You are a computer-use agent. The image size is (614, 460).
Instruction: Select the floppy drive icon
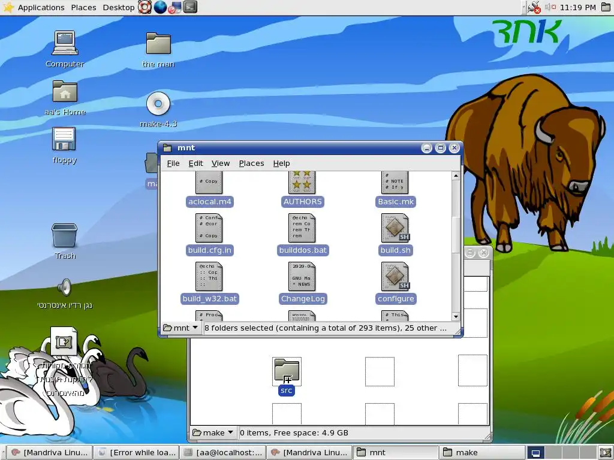coord(64,139)
